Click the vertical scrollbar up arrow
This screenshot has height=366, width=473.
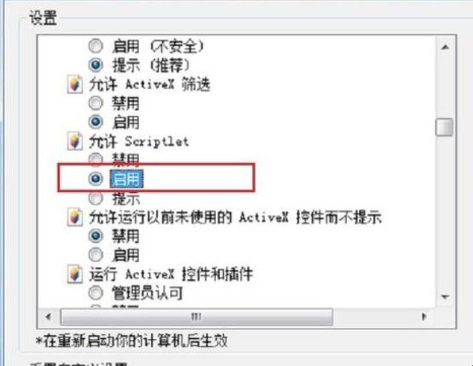click(x=445, y=47)
